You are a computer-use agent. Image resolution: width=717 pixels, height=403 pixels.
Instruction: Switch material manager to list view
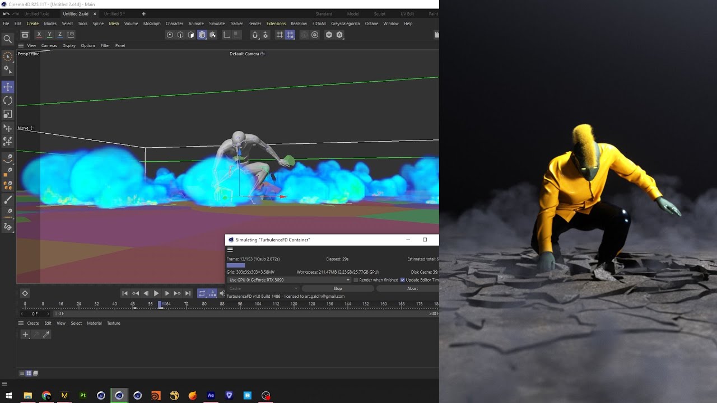(x=22, y=373)
